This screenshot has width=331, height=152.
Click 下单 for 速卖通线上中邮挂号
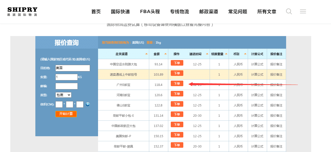point(177,73)
